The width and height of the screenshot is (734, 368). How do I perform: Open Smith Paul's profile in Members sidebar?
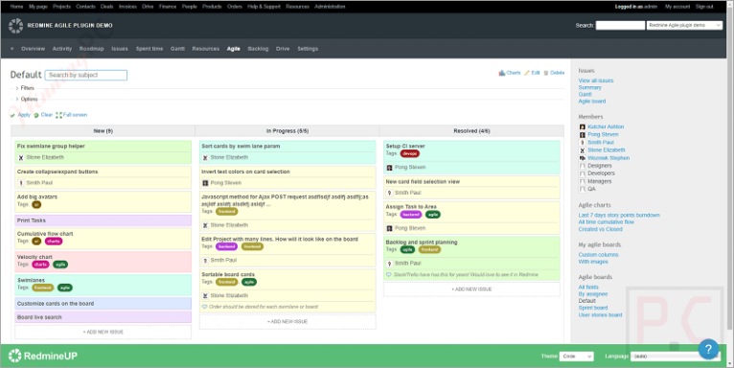tap(601, 143)
